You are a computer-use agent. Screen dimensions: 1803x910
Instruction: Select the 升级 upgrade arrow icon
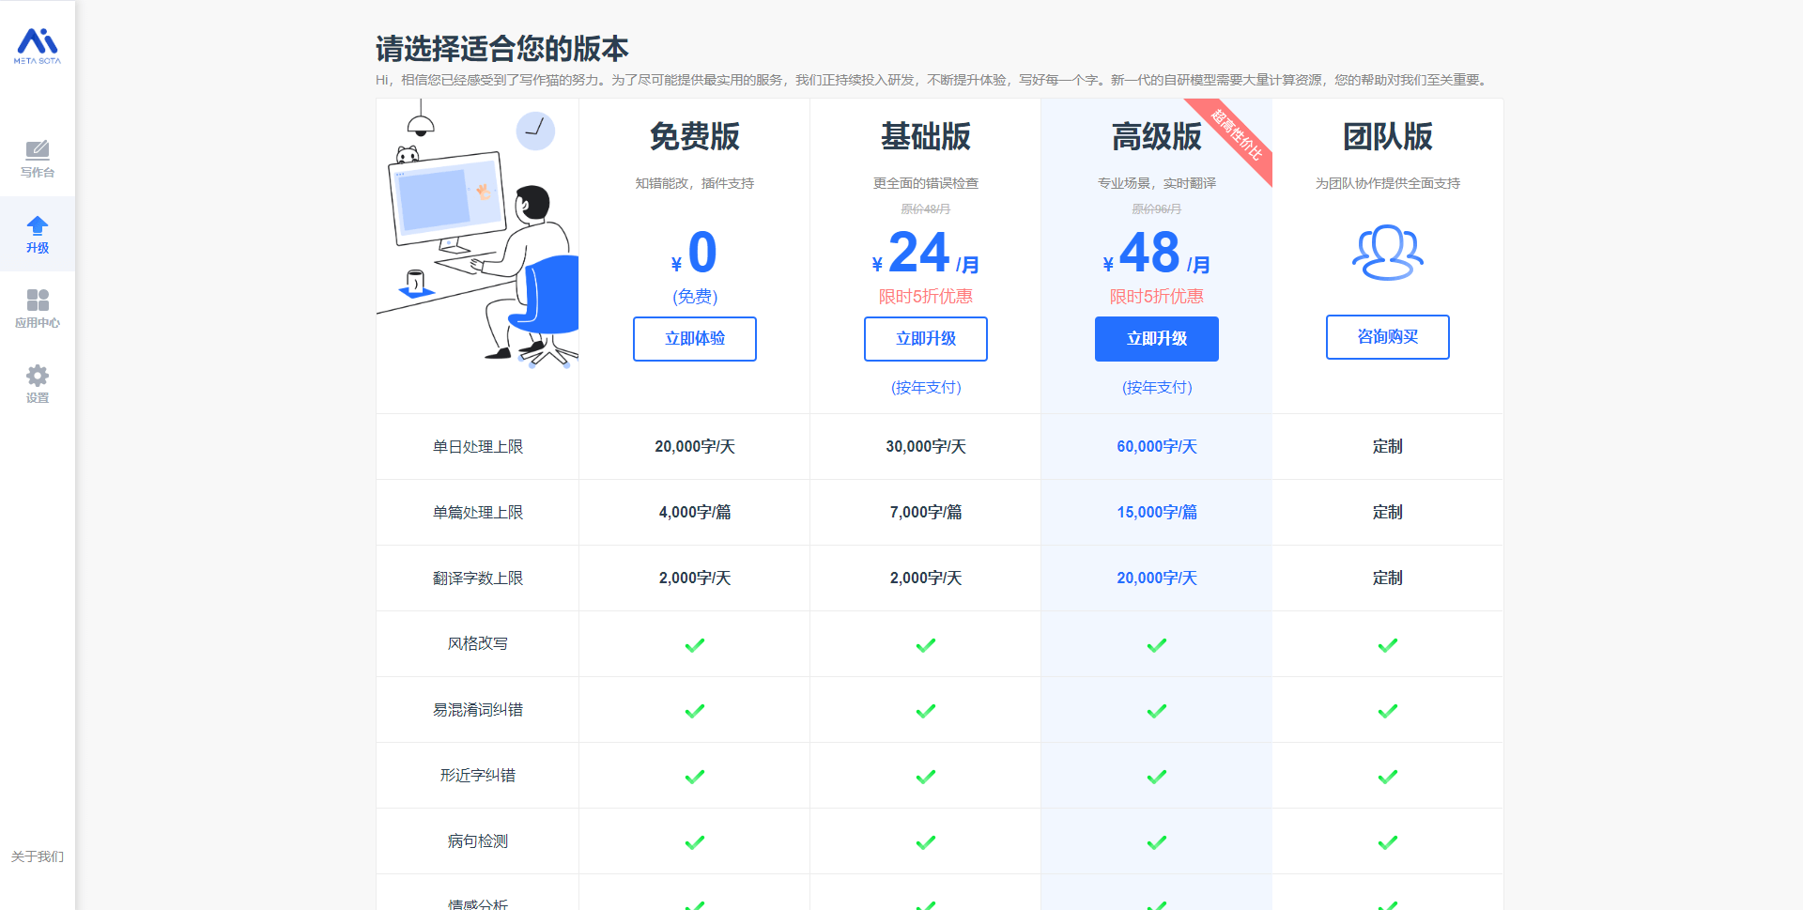(x=38, y=225)
